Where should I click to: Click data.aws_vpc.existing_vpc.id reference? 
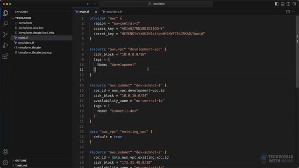[140, 158]
